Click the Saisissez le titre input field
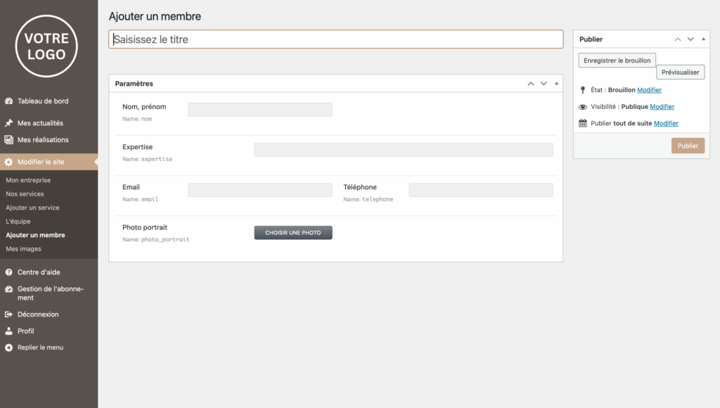 pos(335,39)
